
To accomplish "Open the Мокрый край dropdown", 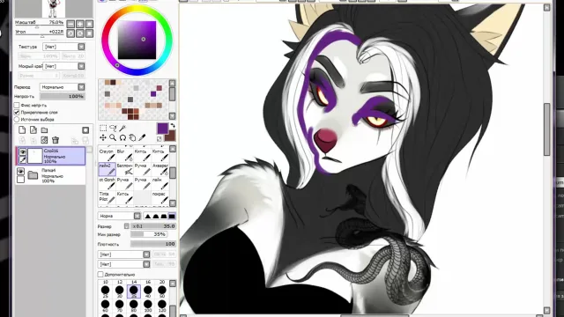I will click(x=63, y=66).
